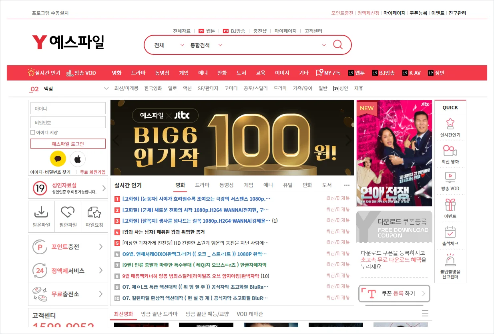Open the 전체 category dropdown
This screenshot has width=494, height=334.
click(x=169, y=45)
